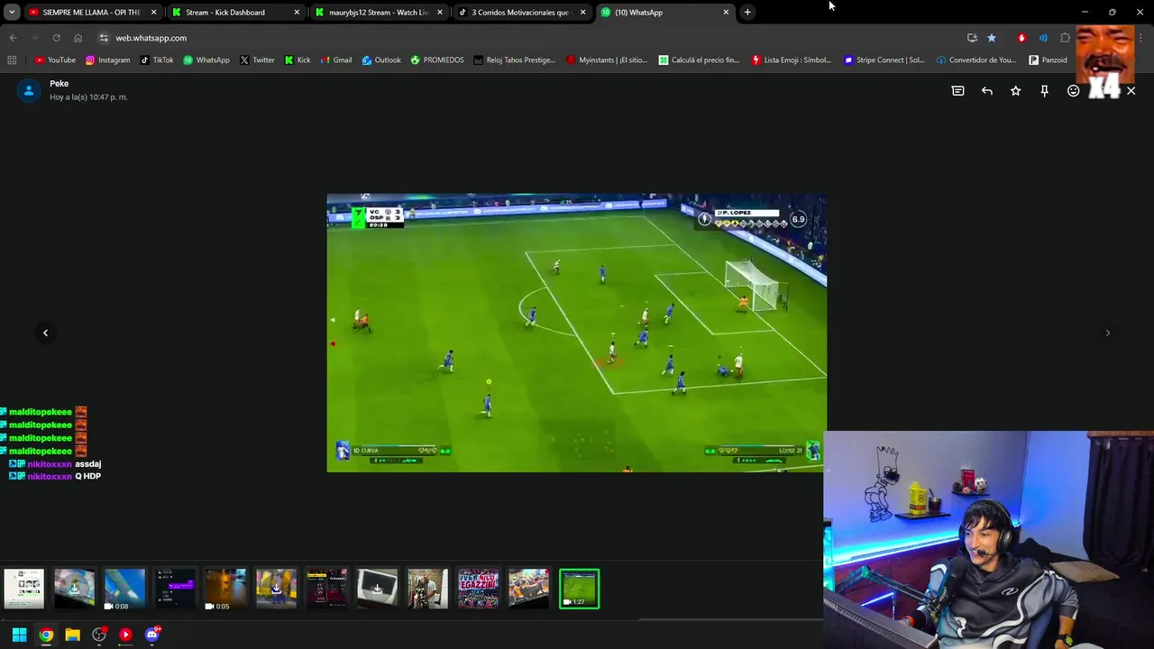Image resolution: width=1154 pixels, height=649 pixels.
Task: Open the tab search dropdown arrow
Action: [12, 13]
